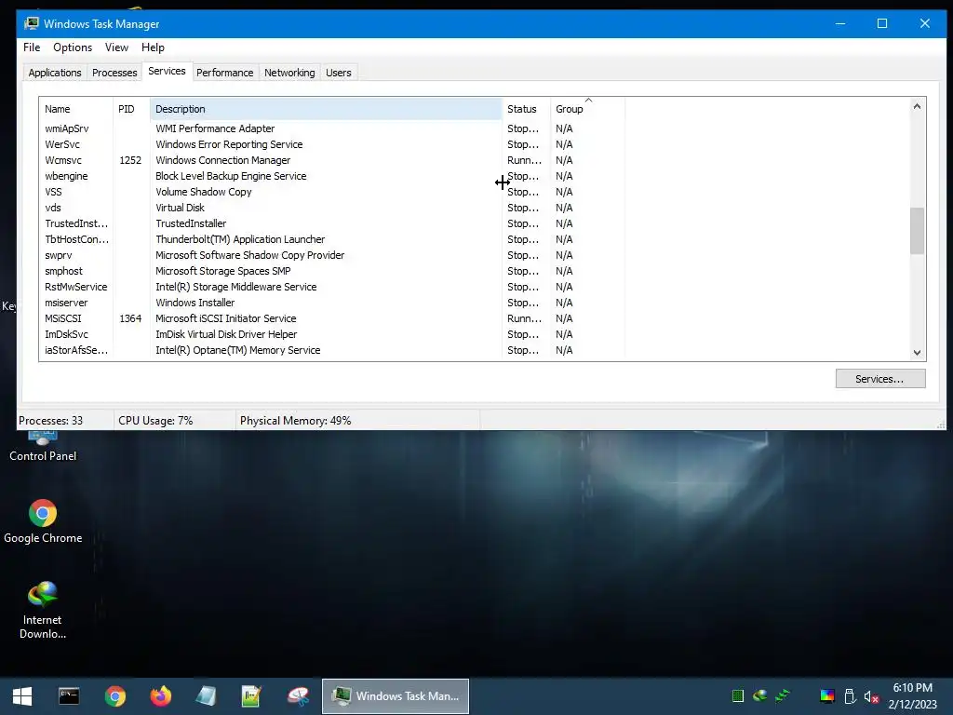Open Firefox from the taskbar
The height and width of the screenshot is (715, 953).
pyautogui.click(x=160, y=696)
